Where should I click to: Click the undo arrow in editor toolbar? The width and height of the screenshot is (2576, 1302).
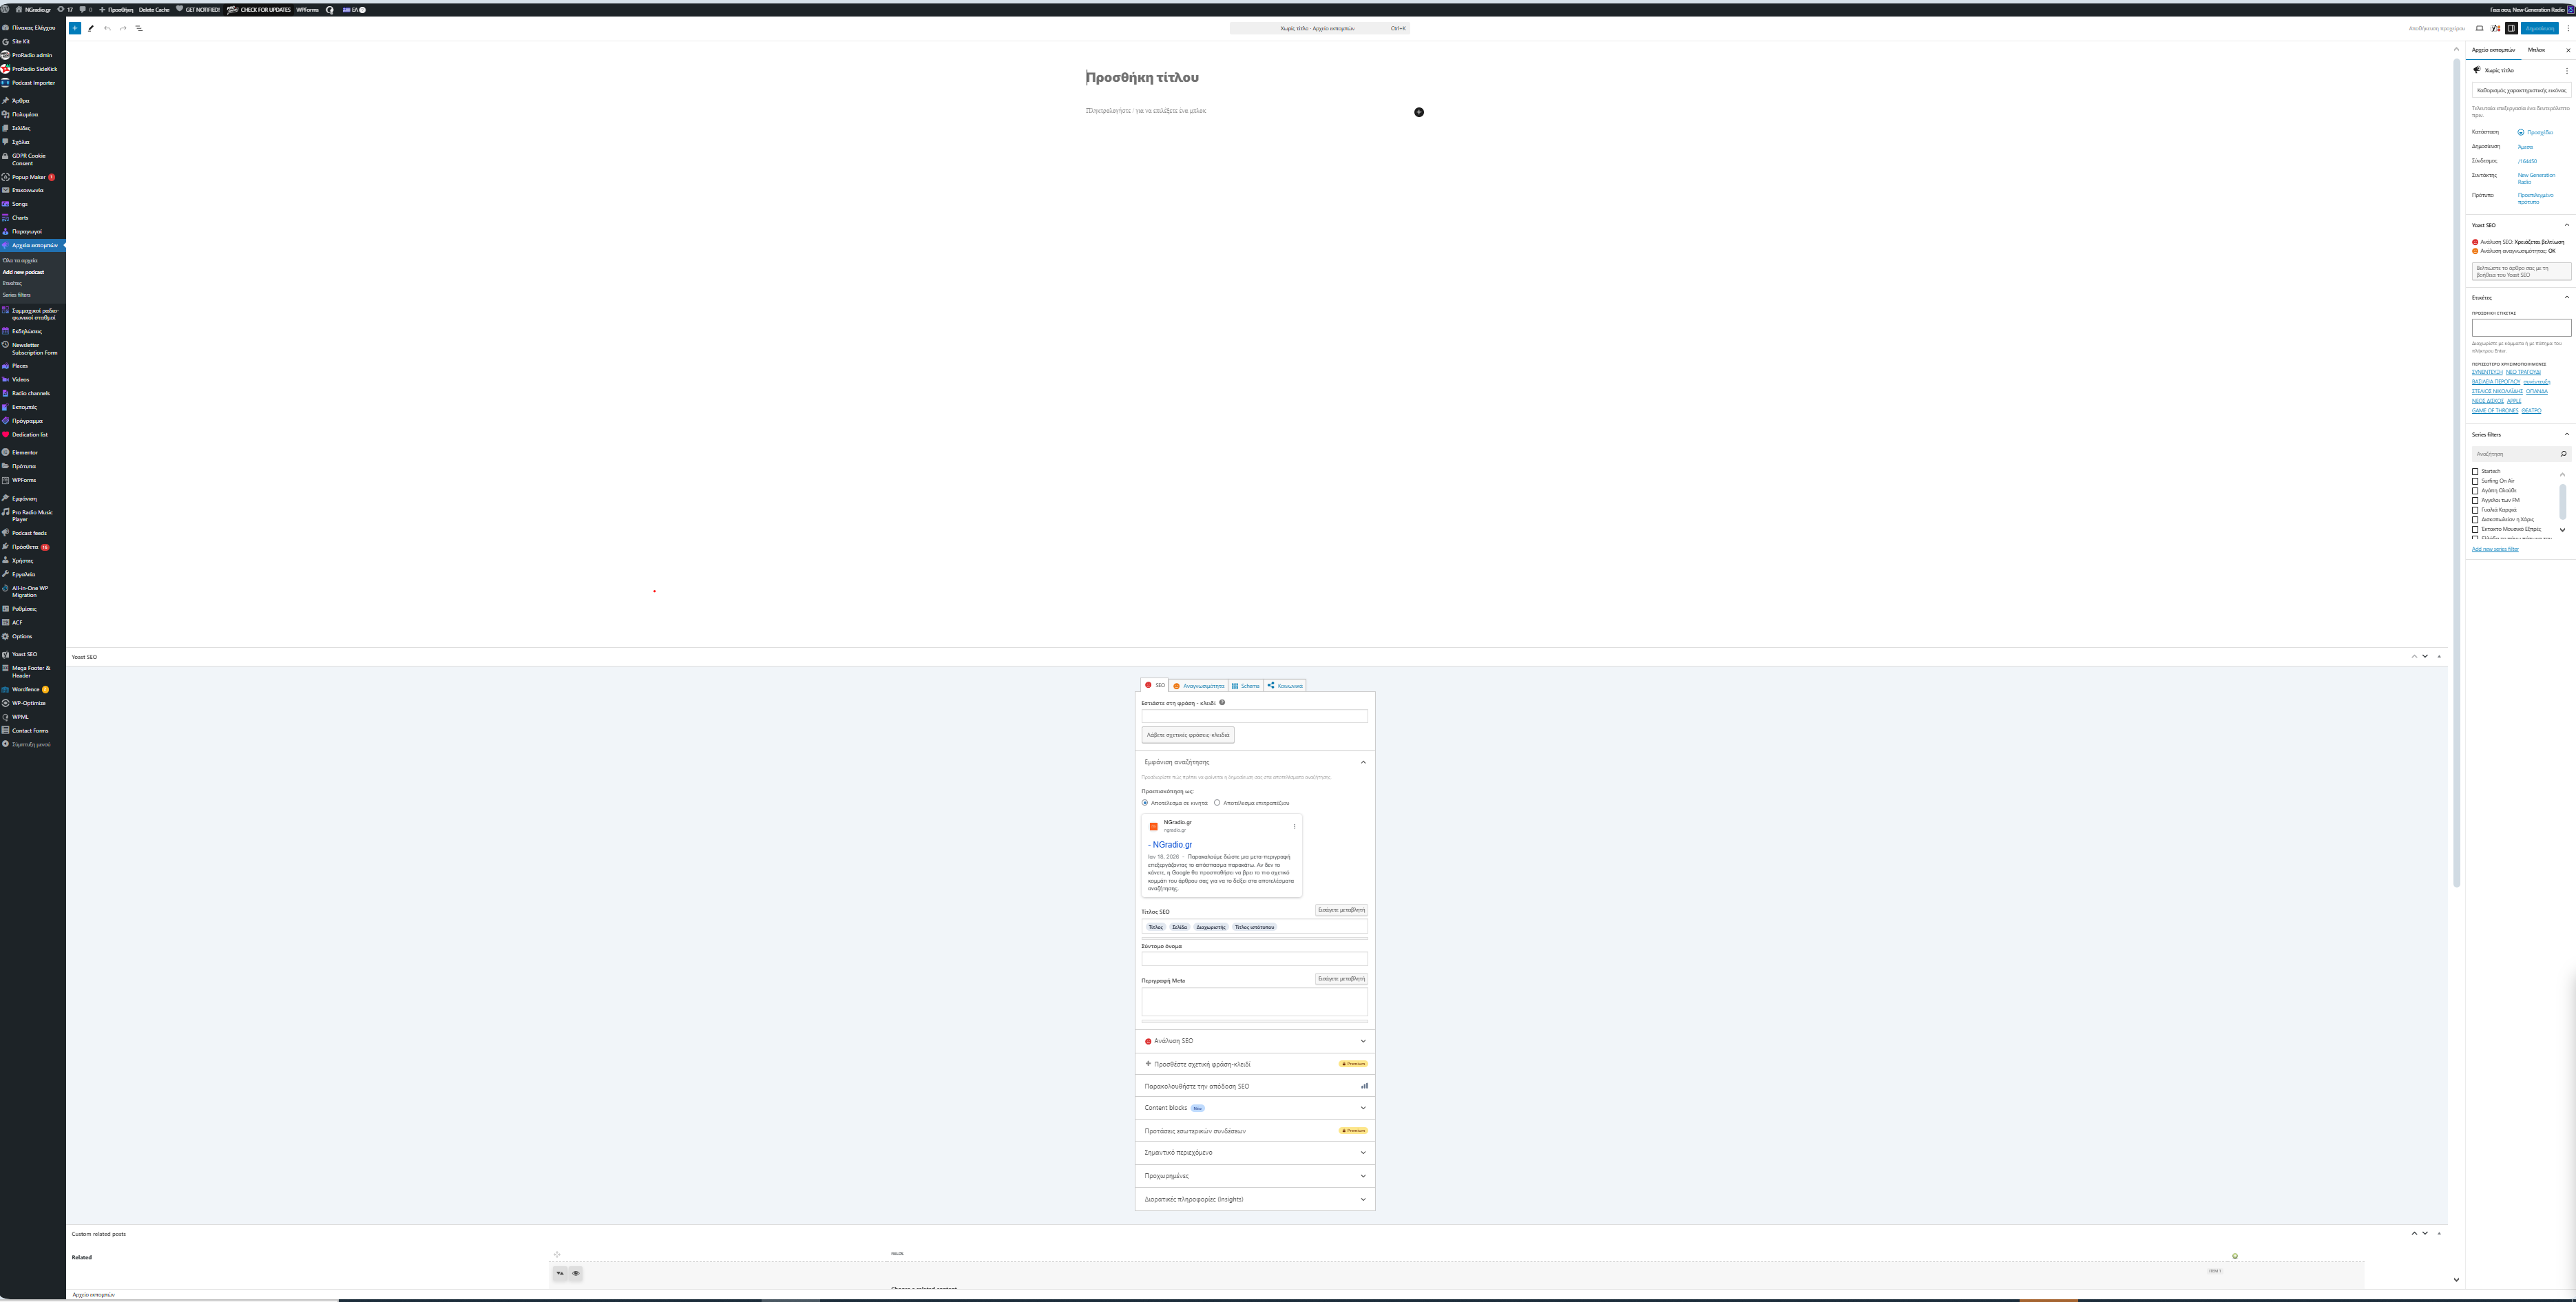107,28
